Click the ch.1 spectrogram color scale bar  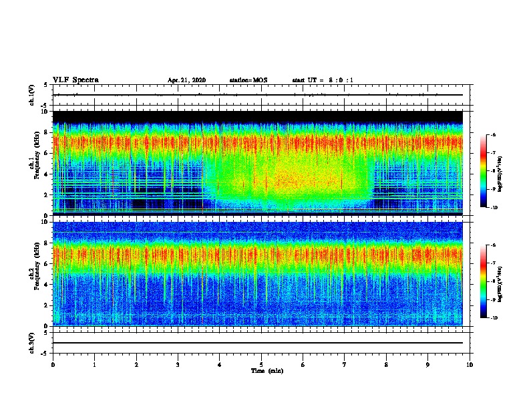tap(483, 171)
